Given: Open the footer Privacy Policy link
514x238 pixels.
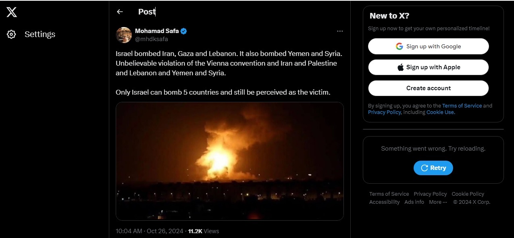Looking at the screenshot, I should click(x=430, y=194).
